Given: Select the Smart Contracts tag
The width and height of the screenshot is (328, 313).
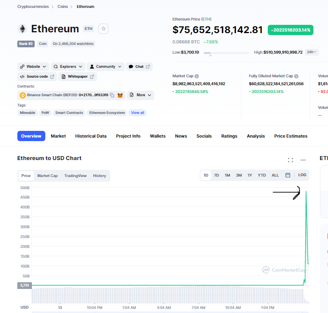Looking at the screenshot, I should pos(69,112).
